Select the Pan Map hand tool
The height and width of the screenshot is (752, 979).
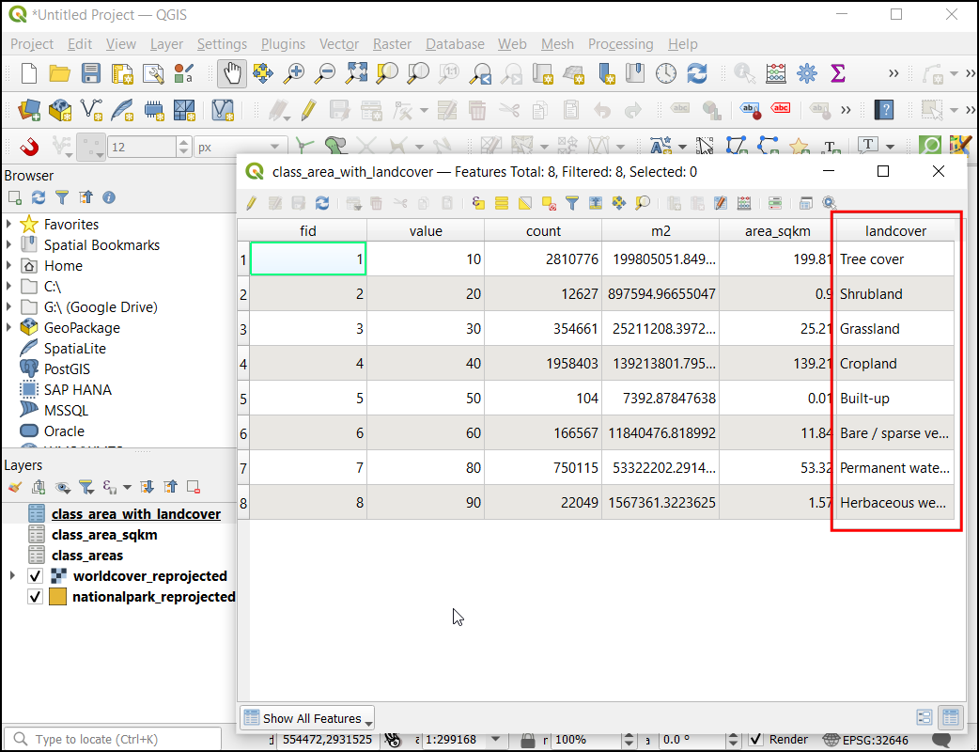[231, 73]
